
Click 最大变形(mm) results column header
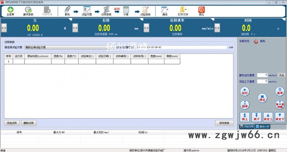101,132
